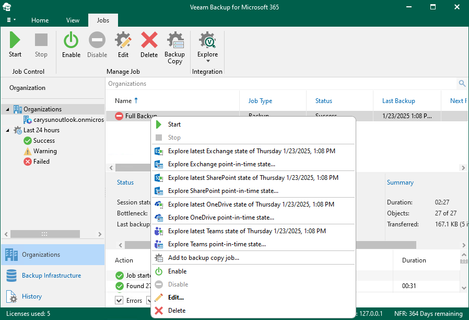Image resolution: width=469 pixels, height=320 pixels.
Task: Click the Exchange icon beside Explore latest Exchange
Action: (x=159, y=151)
